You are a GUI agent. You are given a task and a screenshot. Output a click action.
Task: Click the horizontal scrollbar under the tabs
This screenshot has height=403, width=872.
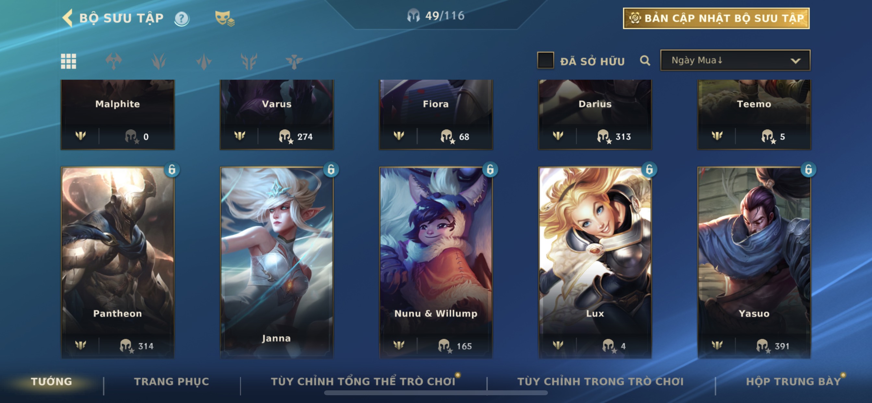436,393
